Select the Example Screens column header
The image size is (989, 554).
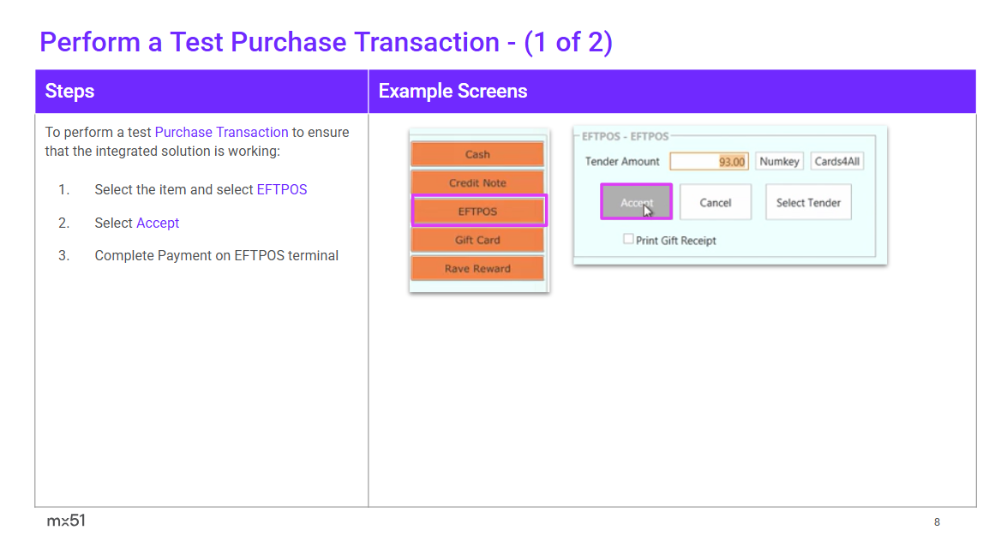453,91
